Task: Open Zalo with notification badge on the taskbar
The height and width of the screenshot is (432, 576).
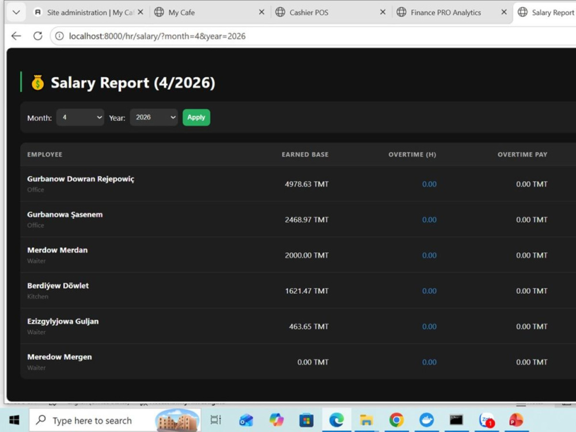Action: (487, 420)
